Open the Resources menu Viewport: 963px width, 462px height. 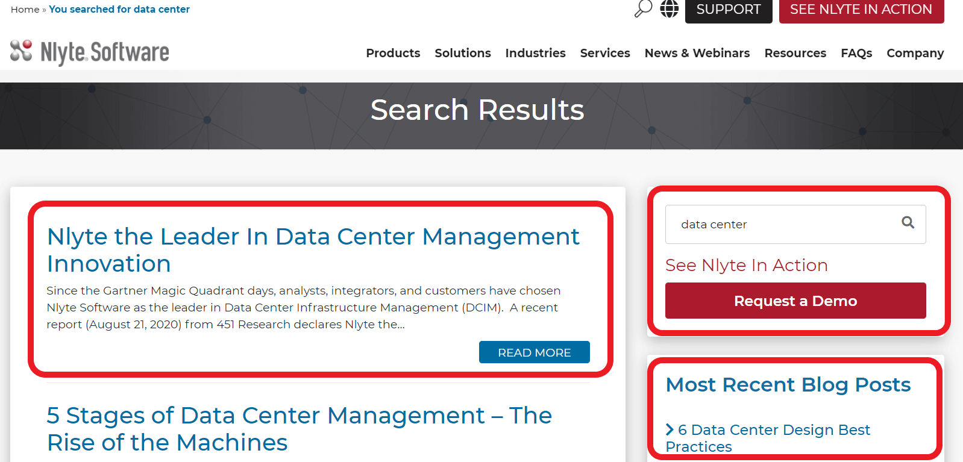pos(795,53)
